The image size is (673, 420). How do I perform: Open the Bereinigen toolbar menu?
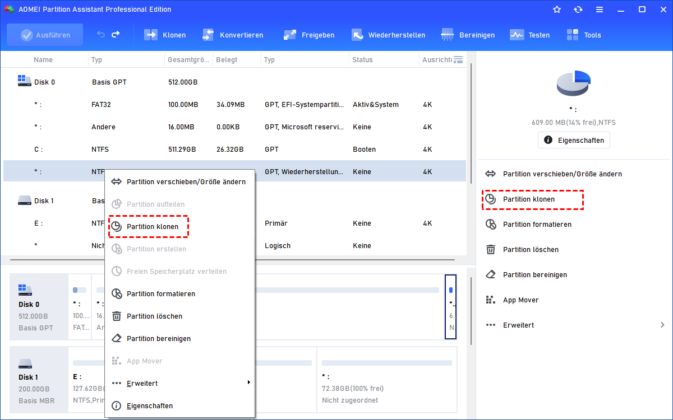pyautogui.click(x=468, y=35)
